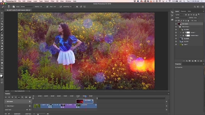Mute the Audio Track
Viewport: 205px width, 115px height.
click(27, 110)
